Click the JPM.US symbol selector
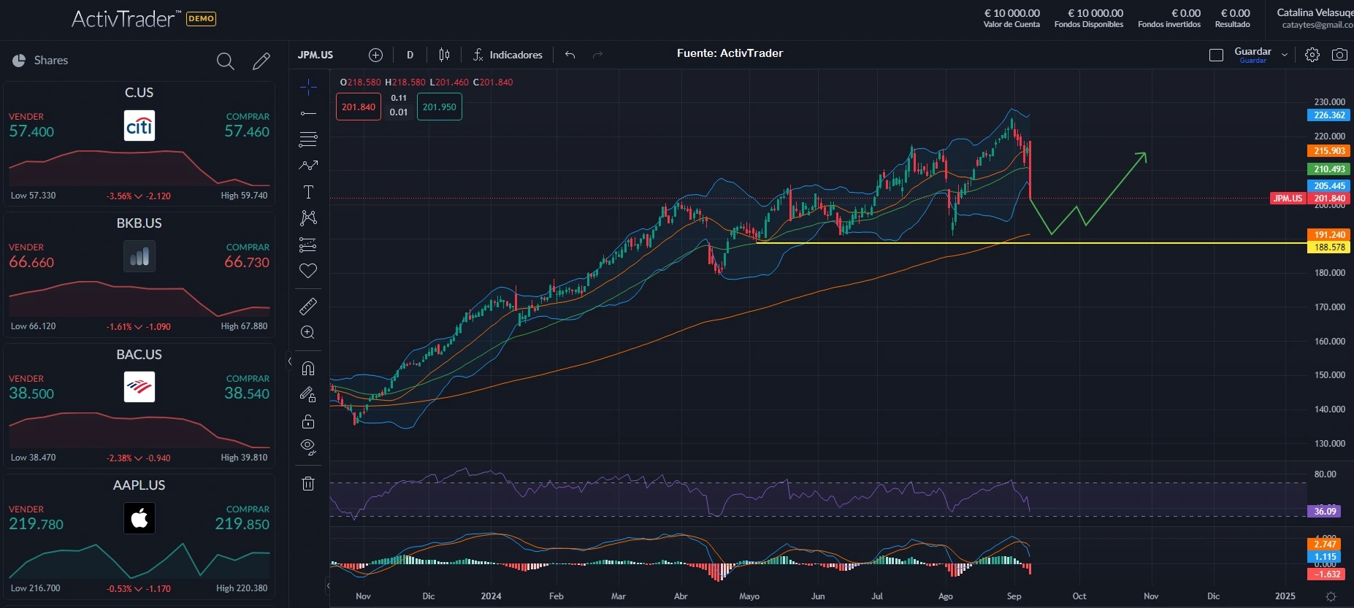Image resolution: width=1354 pixels, height=608 pixels. (315, 55)
